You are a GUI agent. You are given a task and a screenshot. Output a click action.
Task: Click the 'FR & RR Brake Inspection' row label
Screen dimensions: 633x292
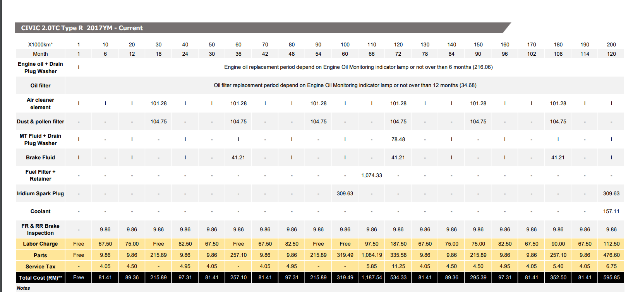[40, 229]
